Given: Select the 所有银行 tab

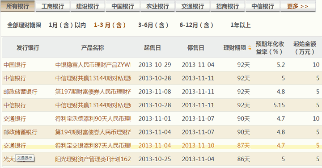Looking at the screenshot, I should (17, 6).
